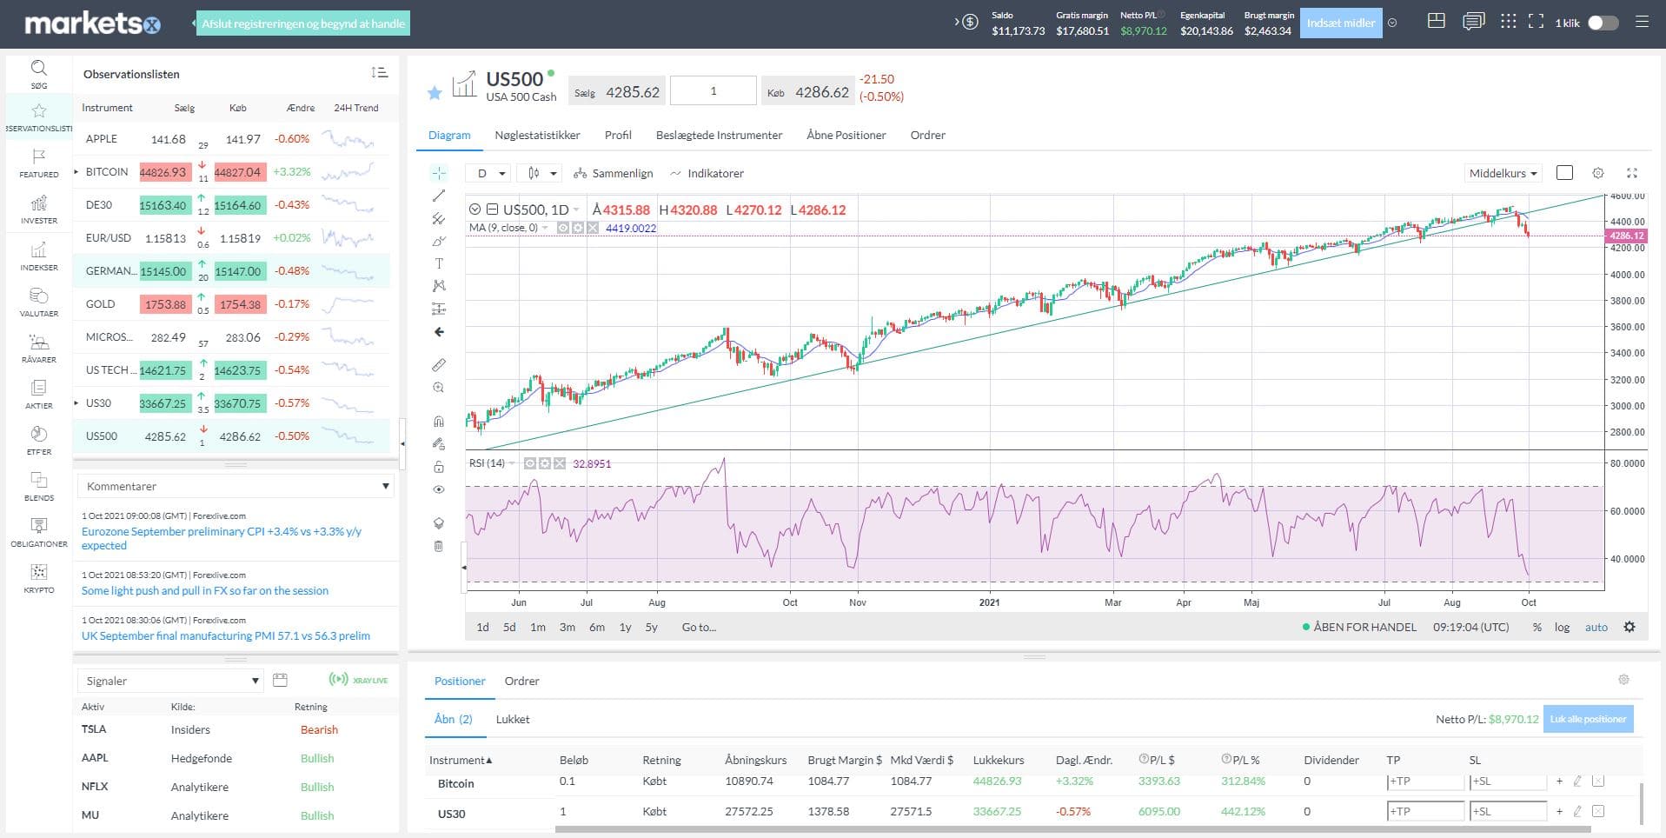Click the trade quantity input field

coord(714,91)
